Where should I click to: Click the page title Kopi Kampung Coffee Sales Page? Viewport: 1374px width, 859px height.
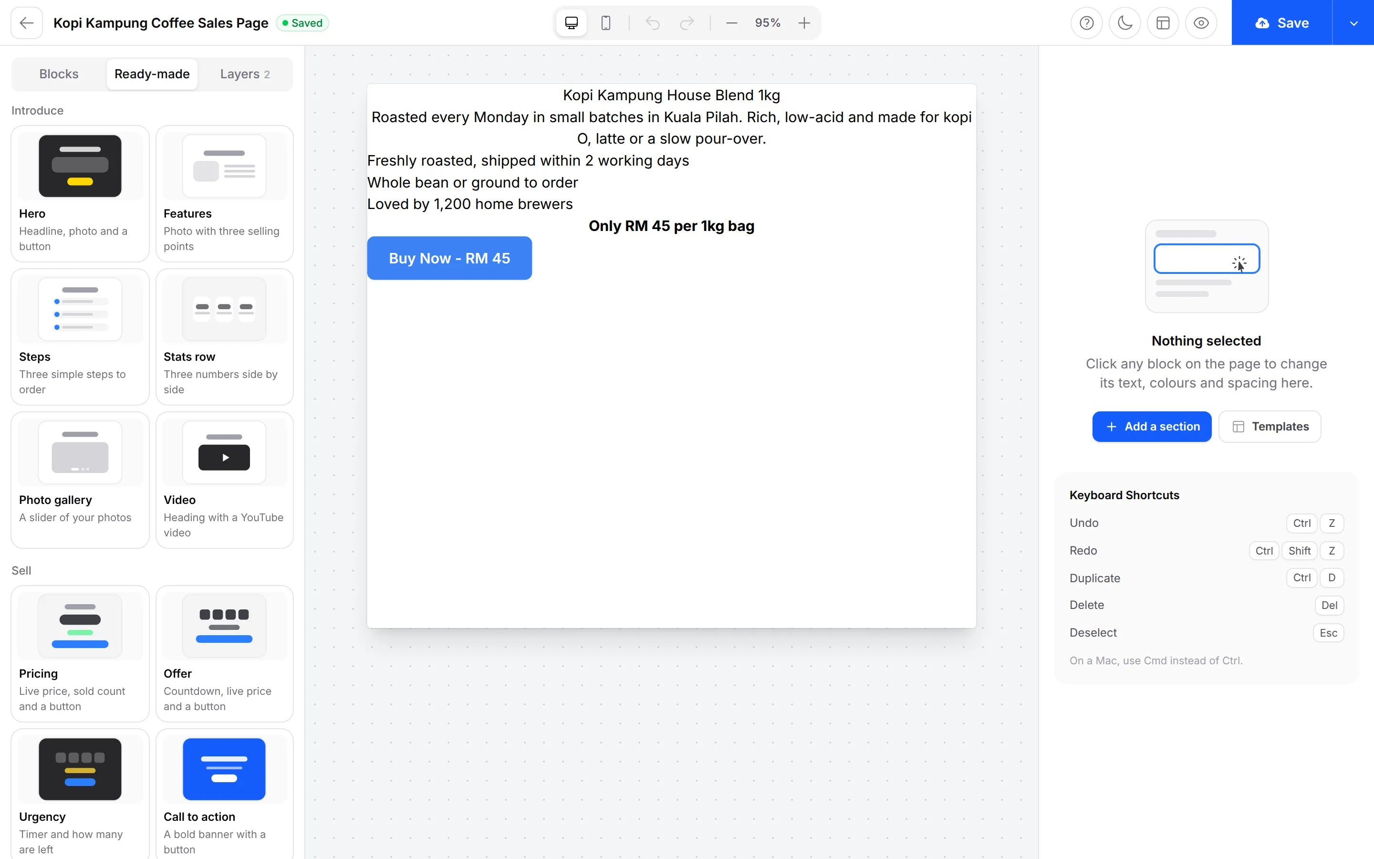click(161, 23)
